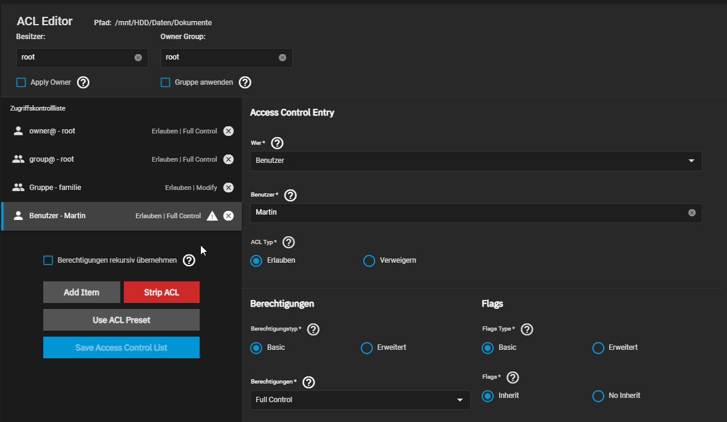727x422 pixels.
Task: Click Save Access Control List
Action: (x=121, y=347)
